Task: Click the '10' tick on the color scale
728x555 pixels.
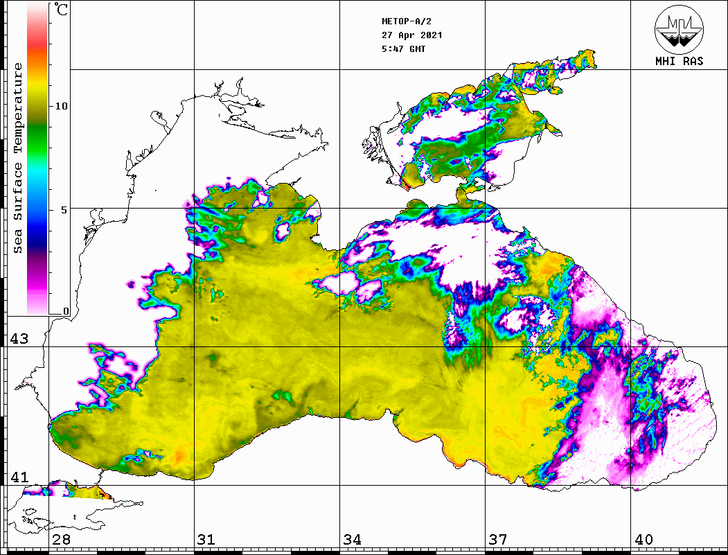Action: tap(61, 106)
